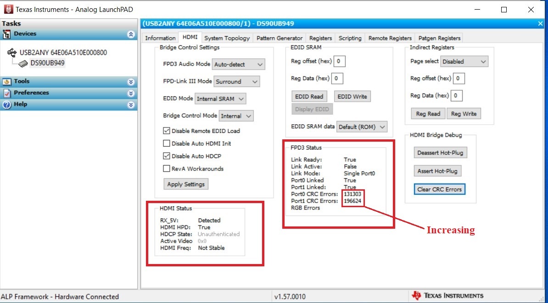Click the Apply Settings button
Screen dimensions: 548x303
[x=186, y=184]
